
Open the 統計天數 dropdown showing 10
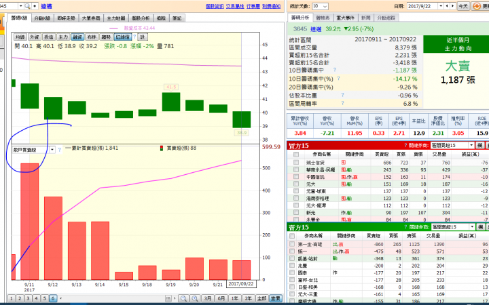pos(320,6)
